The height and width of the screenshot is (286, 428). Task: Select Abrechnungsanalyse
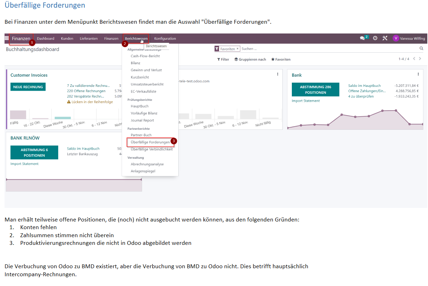[147, 164]
